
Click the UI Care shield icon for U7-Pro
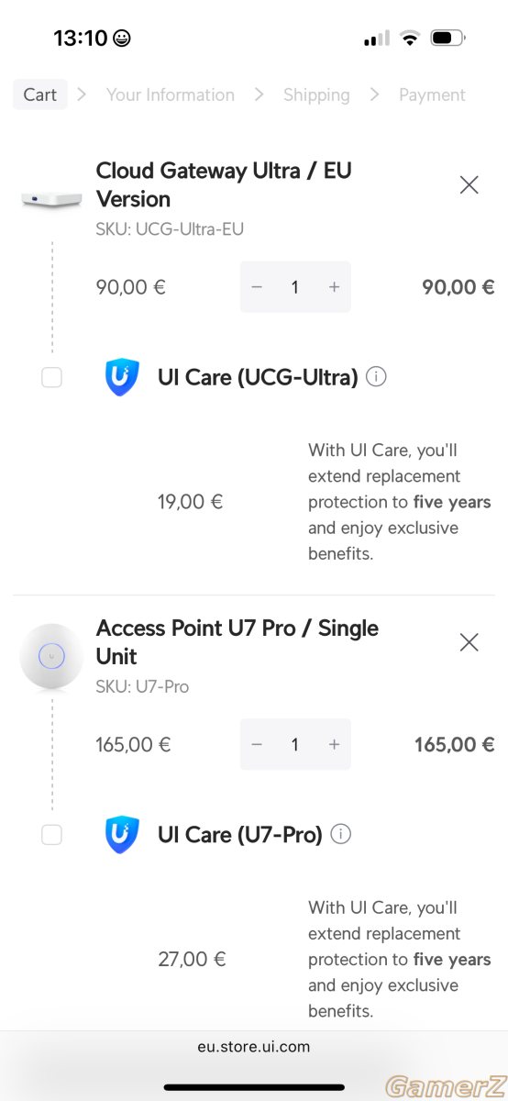[x=122, y=835]
